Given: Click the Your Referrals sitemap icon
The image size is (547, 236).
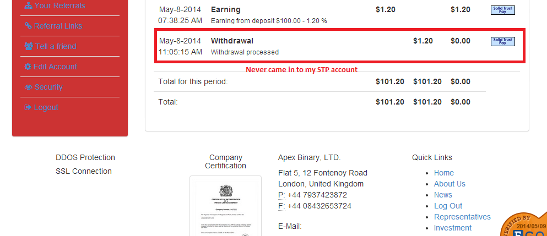Looking at the screenshot, I should [28, 6].
